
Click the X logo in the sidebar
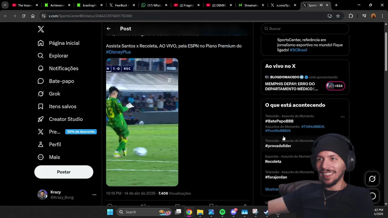pyautogui.click(x=41, y=29)
